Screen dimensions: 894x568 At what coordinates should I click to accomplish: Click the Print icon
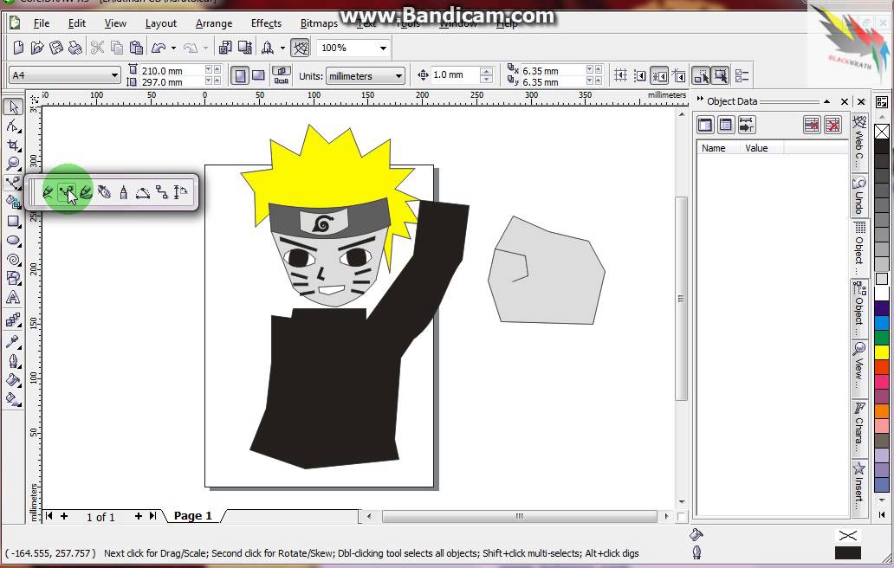[74, 48]
